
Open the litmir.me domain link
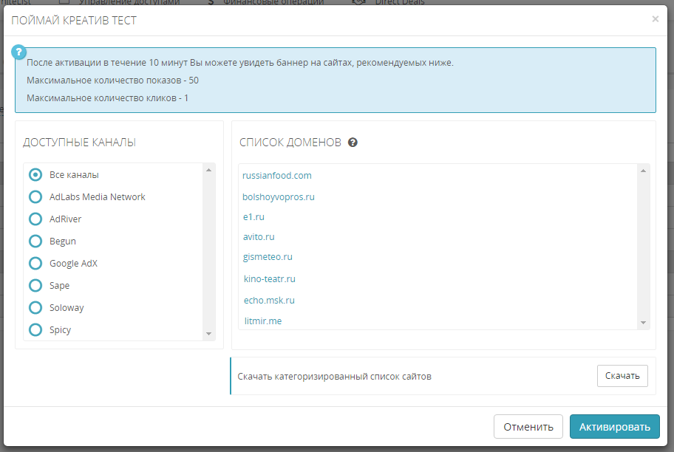263,321
